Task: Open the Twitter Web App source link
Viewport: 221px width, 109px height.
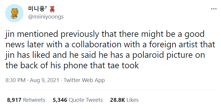Action: pos(84,80)
